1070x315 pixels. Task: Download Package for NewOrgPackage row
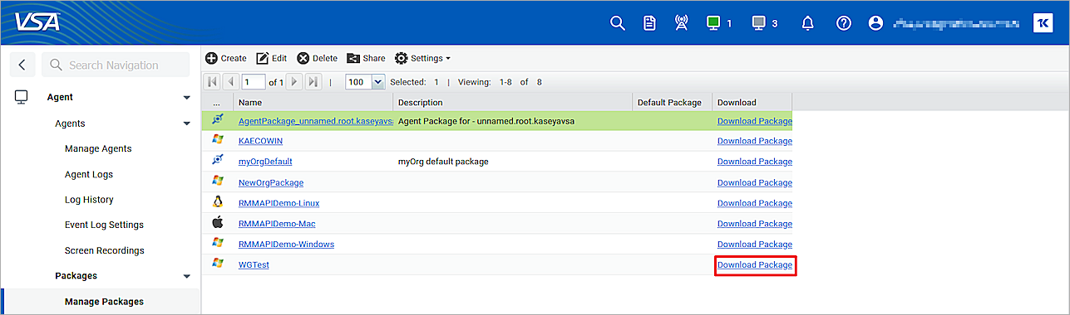click(x=755, y=182)
